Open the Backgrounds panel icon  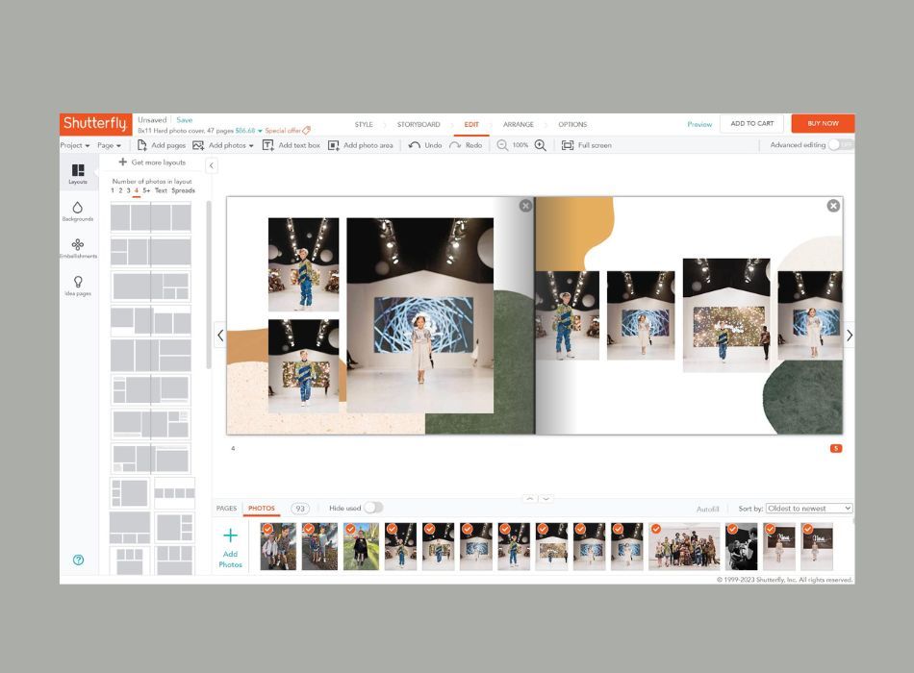click(78, 208)
